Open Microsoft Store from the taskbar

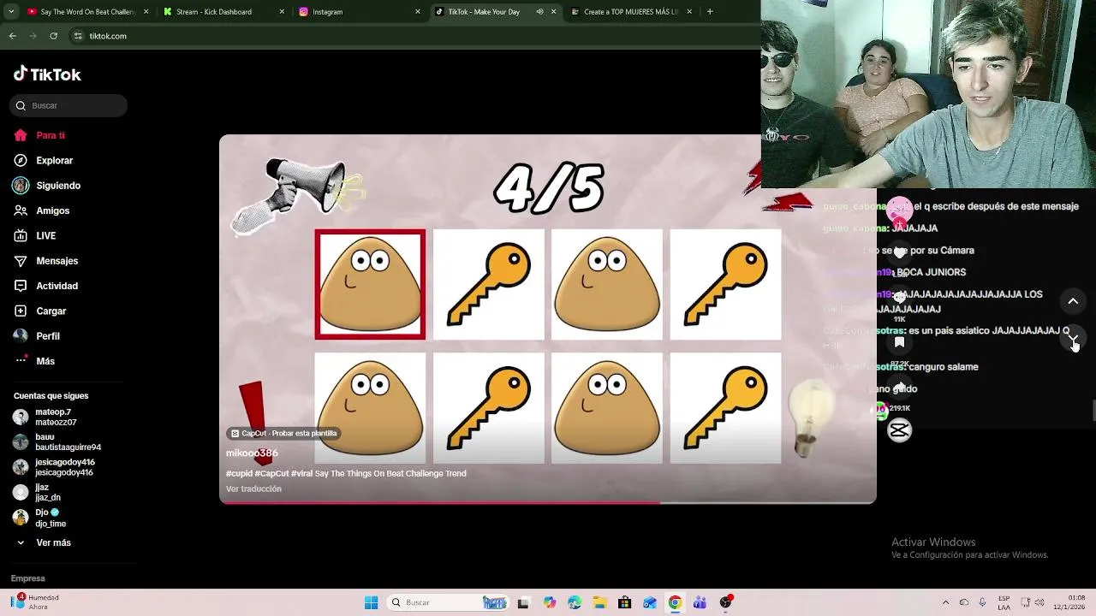point(625,602)
